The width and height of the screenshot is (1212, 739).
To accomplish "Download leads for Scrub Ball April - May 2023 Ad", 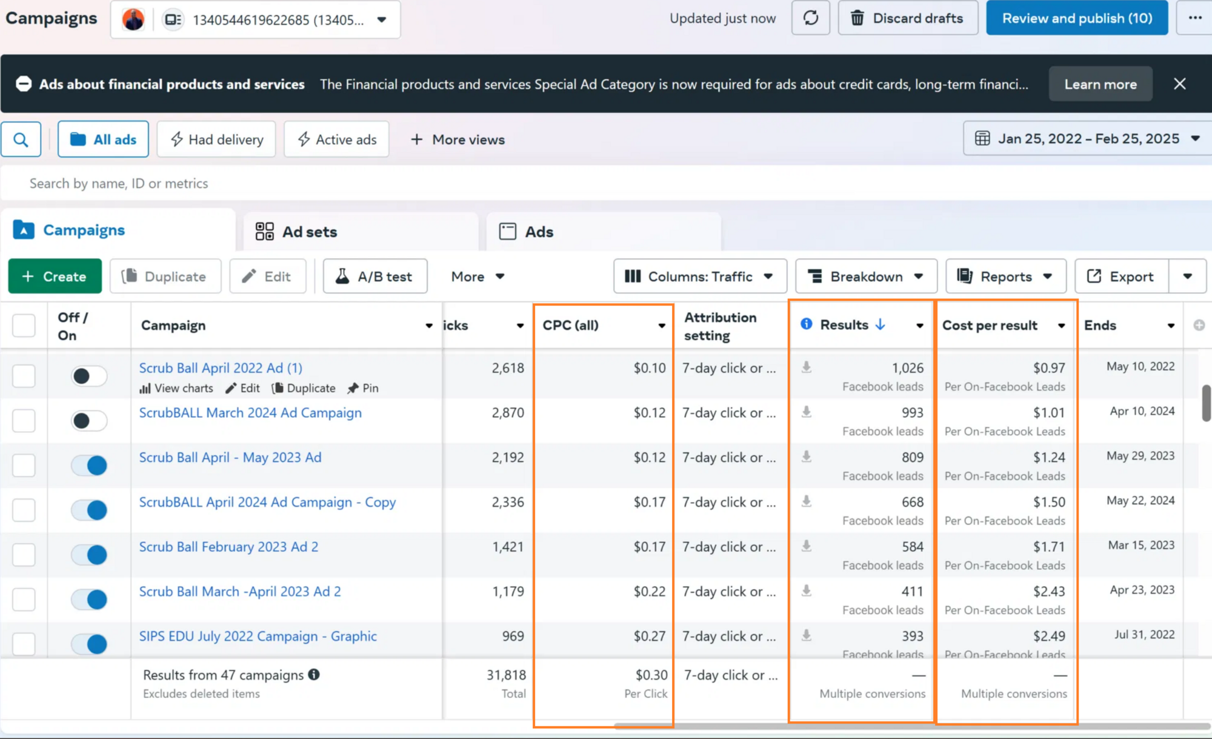I will (806, 456).
